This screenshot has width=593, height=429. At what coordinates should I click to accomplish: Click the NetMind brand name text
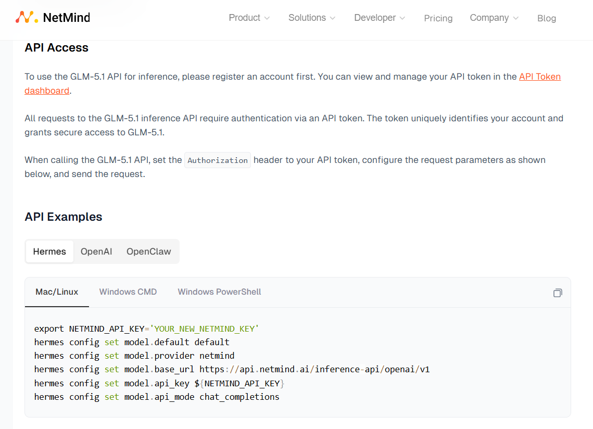tap(67, 17)
